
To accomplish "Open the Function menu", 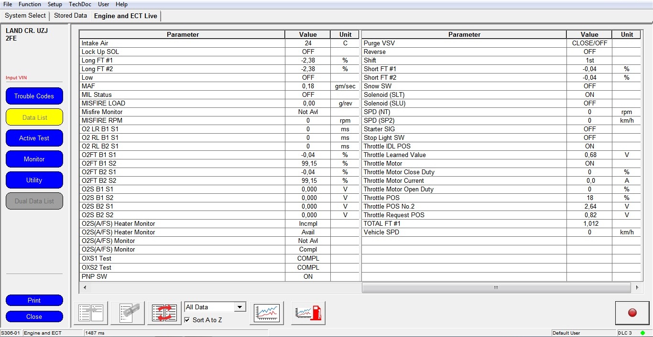I will tap(30, 4).
